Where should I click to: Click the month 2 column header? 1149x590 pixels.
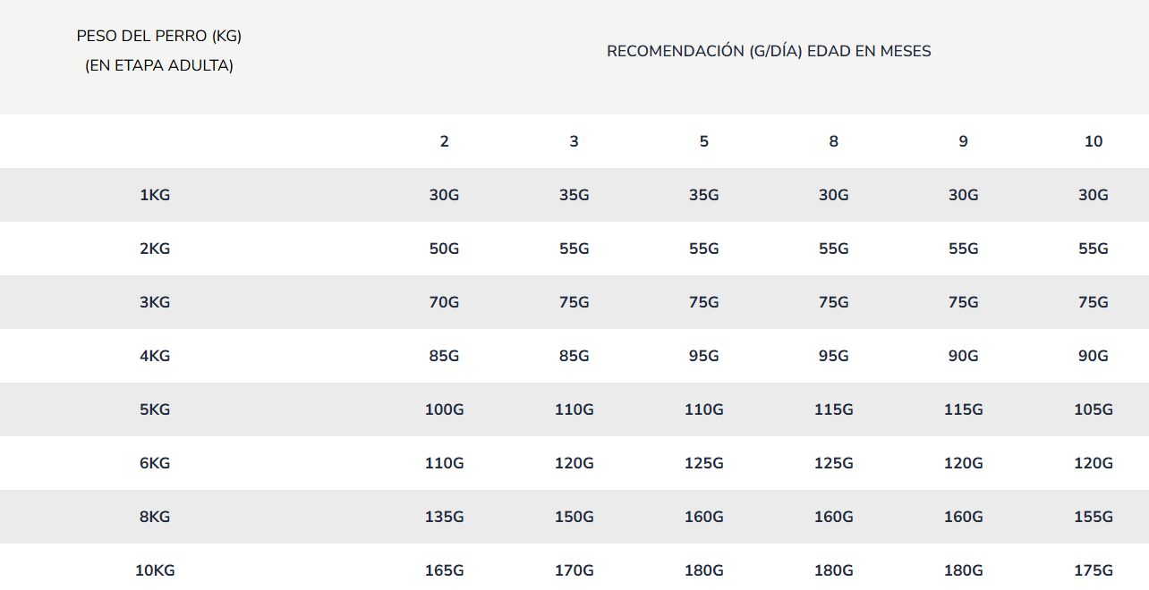click(444, 141)
